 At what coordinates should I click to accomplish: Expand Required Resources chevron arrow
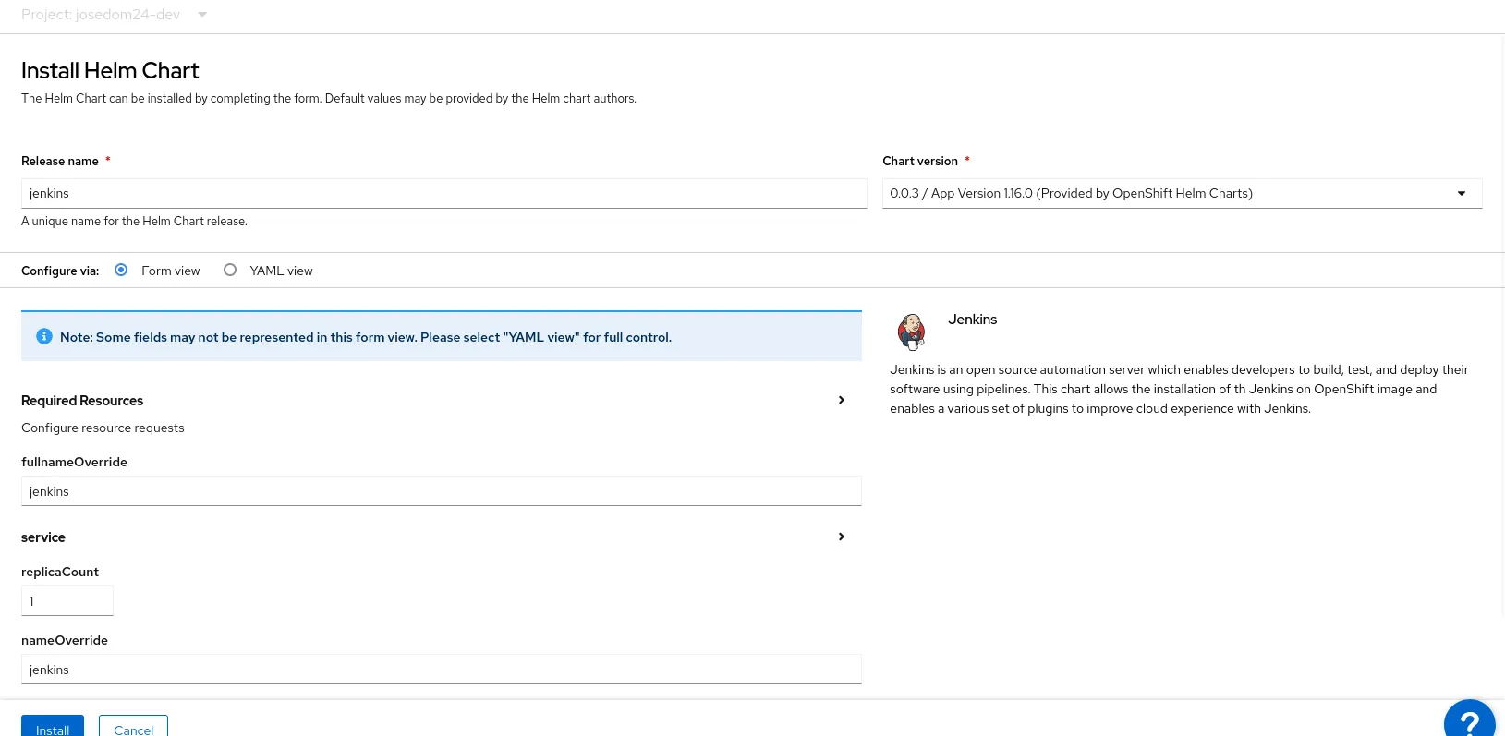coord(841,400)
